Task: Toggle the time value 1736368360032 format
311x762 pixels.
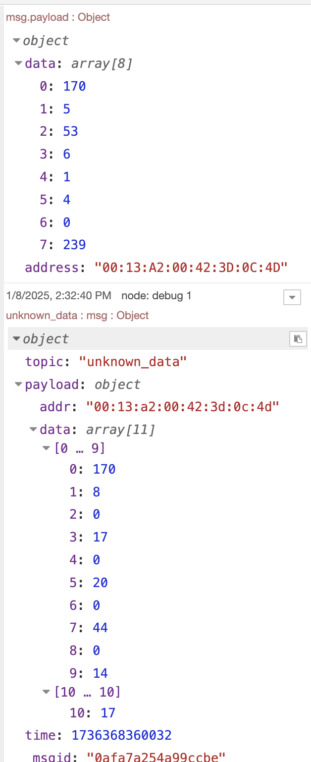Action: pos(121,735)
